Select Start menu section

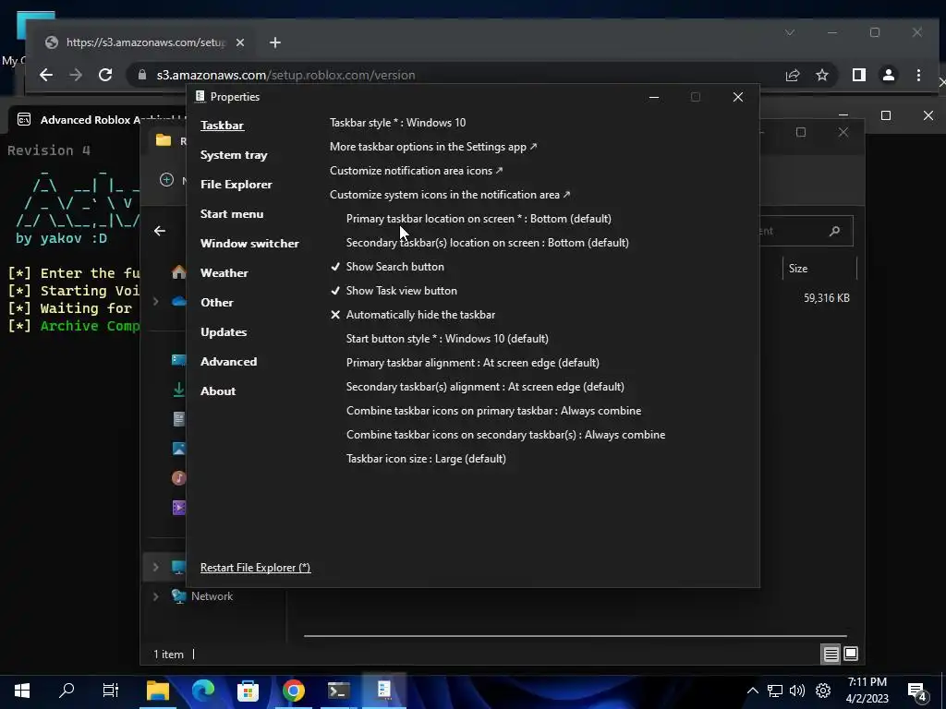[x=232, y=214]
